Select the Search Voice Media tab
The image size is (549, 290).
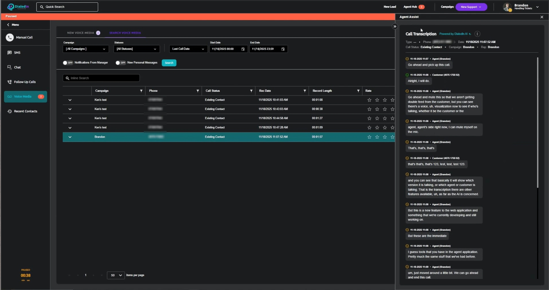point(125,33)
